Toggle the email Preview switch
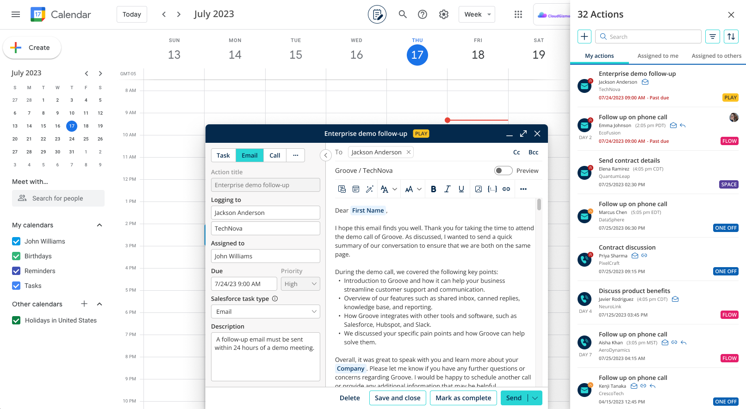The width and height of the screenshot is (746, 409). (x=504, y=171)
